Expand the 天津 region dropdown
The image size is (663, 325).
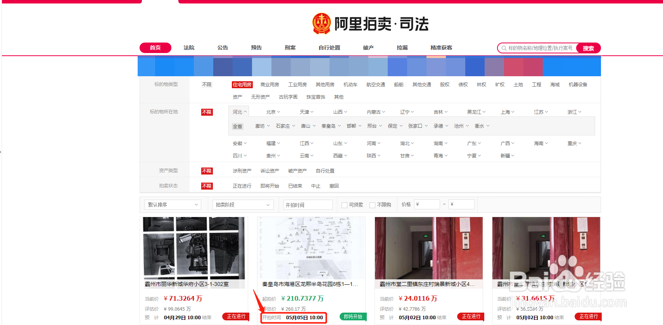(x=306, y=112)
